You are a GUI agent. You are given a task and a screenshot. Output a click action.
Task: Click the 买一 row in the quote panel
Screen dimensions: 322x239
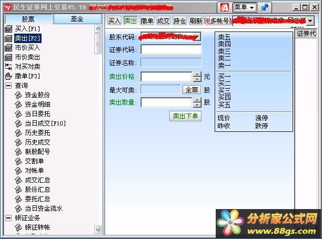[254, 77]
